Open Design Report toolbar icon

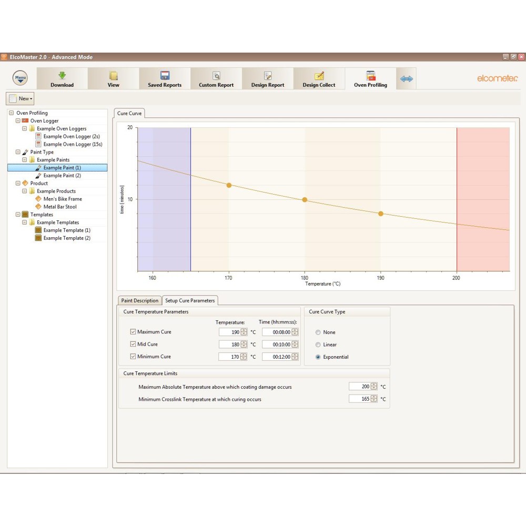coord(268,75)
